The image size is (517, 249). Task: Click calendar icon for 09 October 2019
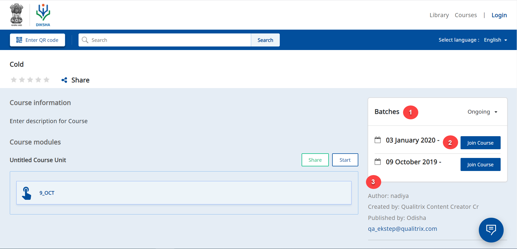[378, 162]
